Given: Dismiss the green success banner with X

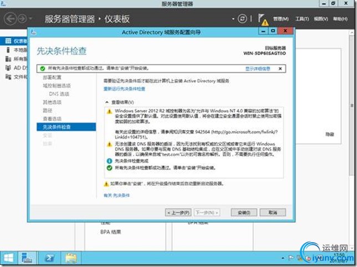Looking at the screenshot, I should [x=280, y=69].
